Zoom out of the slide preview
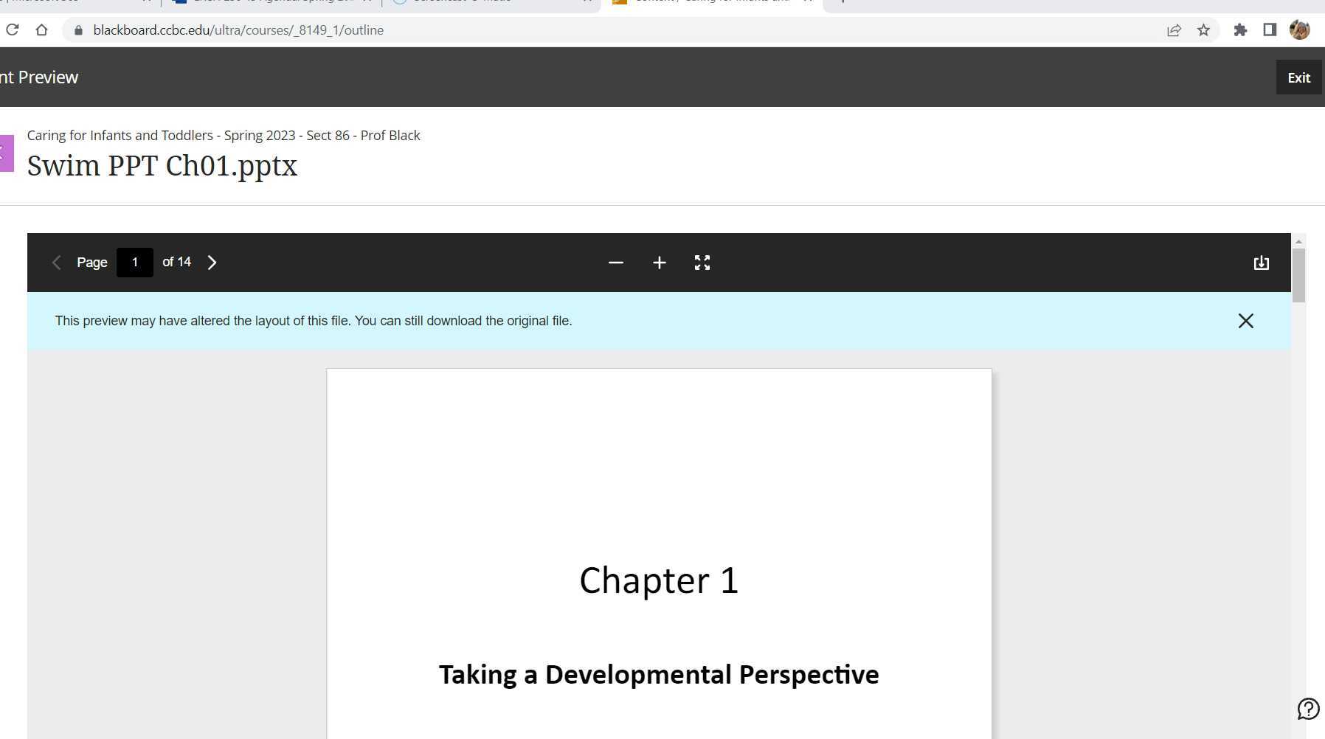 [x=615, y=263]
